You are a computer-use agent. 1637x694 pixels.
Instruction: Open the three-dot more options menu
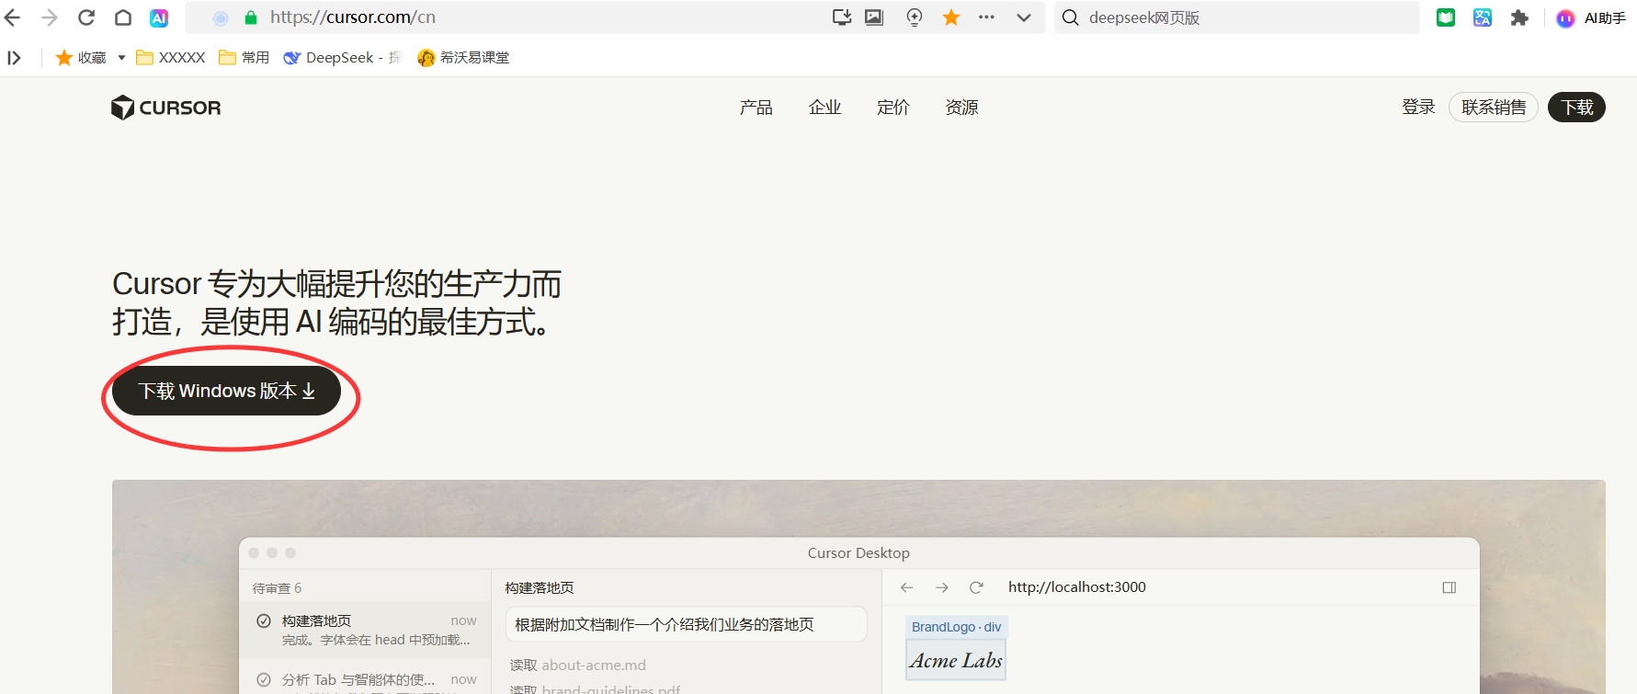986,17
